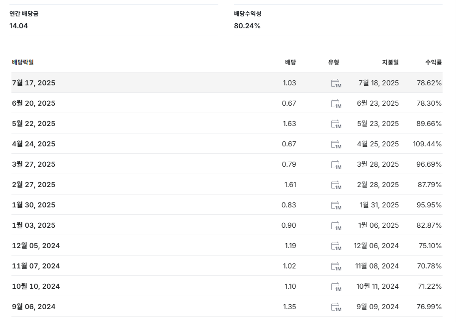456x322 pixels.
Task: Click the monthly icon in the 9월 06, 2024 row
Action: click(336, 307)
